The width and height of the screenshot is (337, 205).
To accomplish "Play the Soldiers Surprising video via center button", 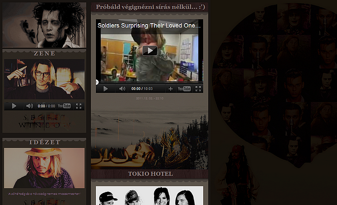I will click(150, 51).
